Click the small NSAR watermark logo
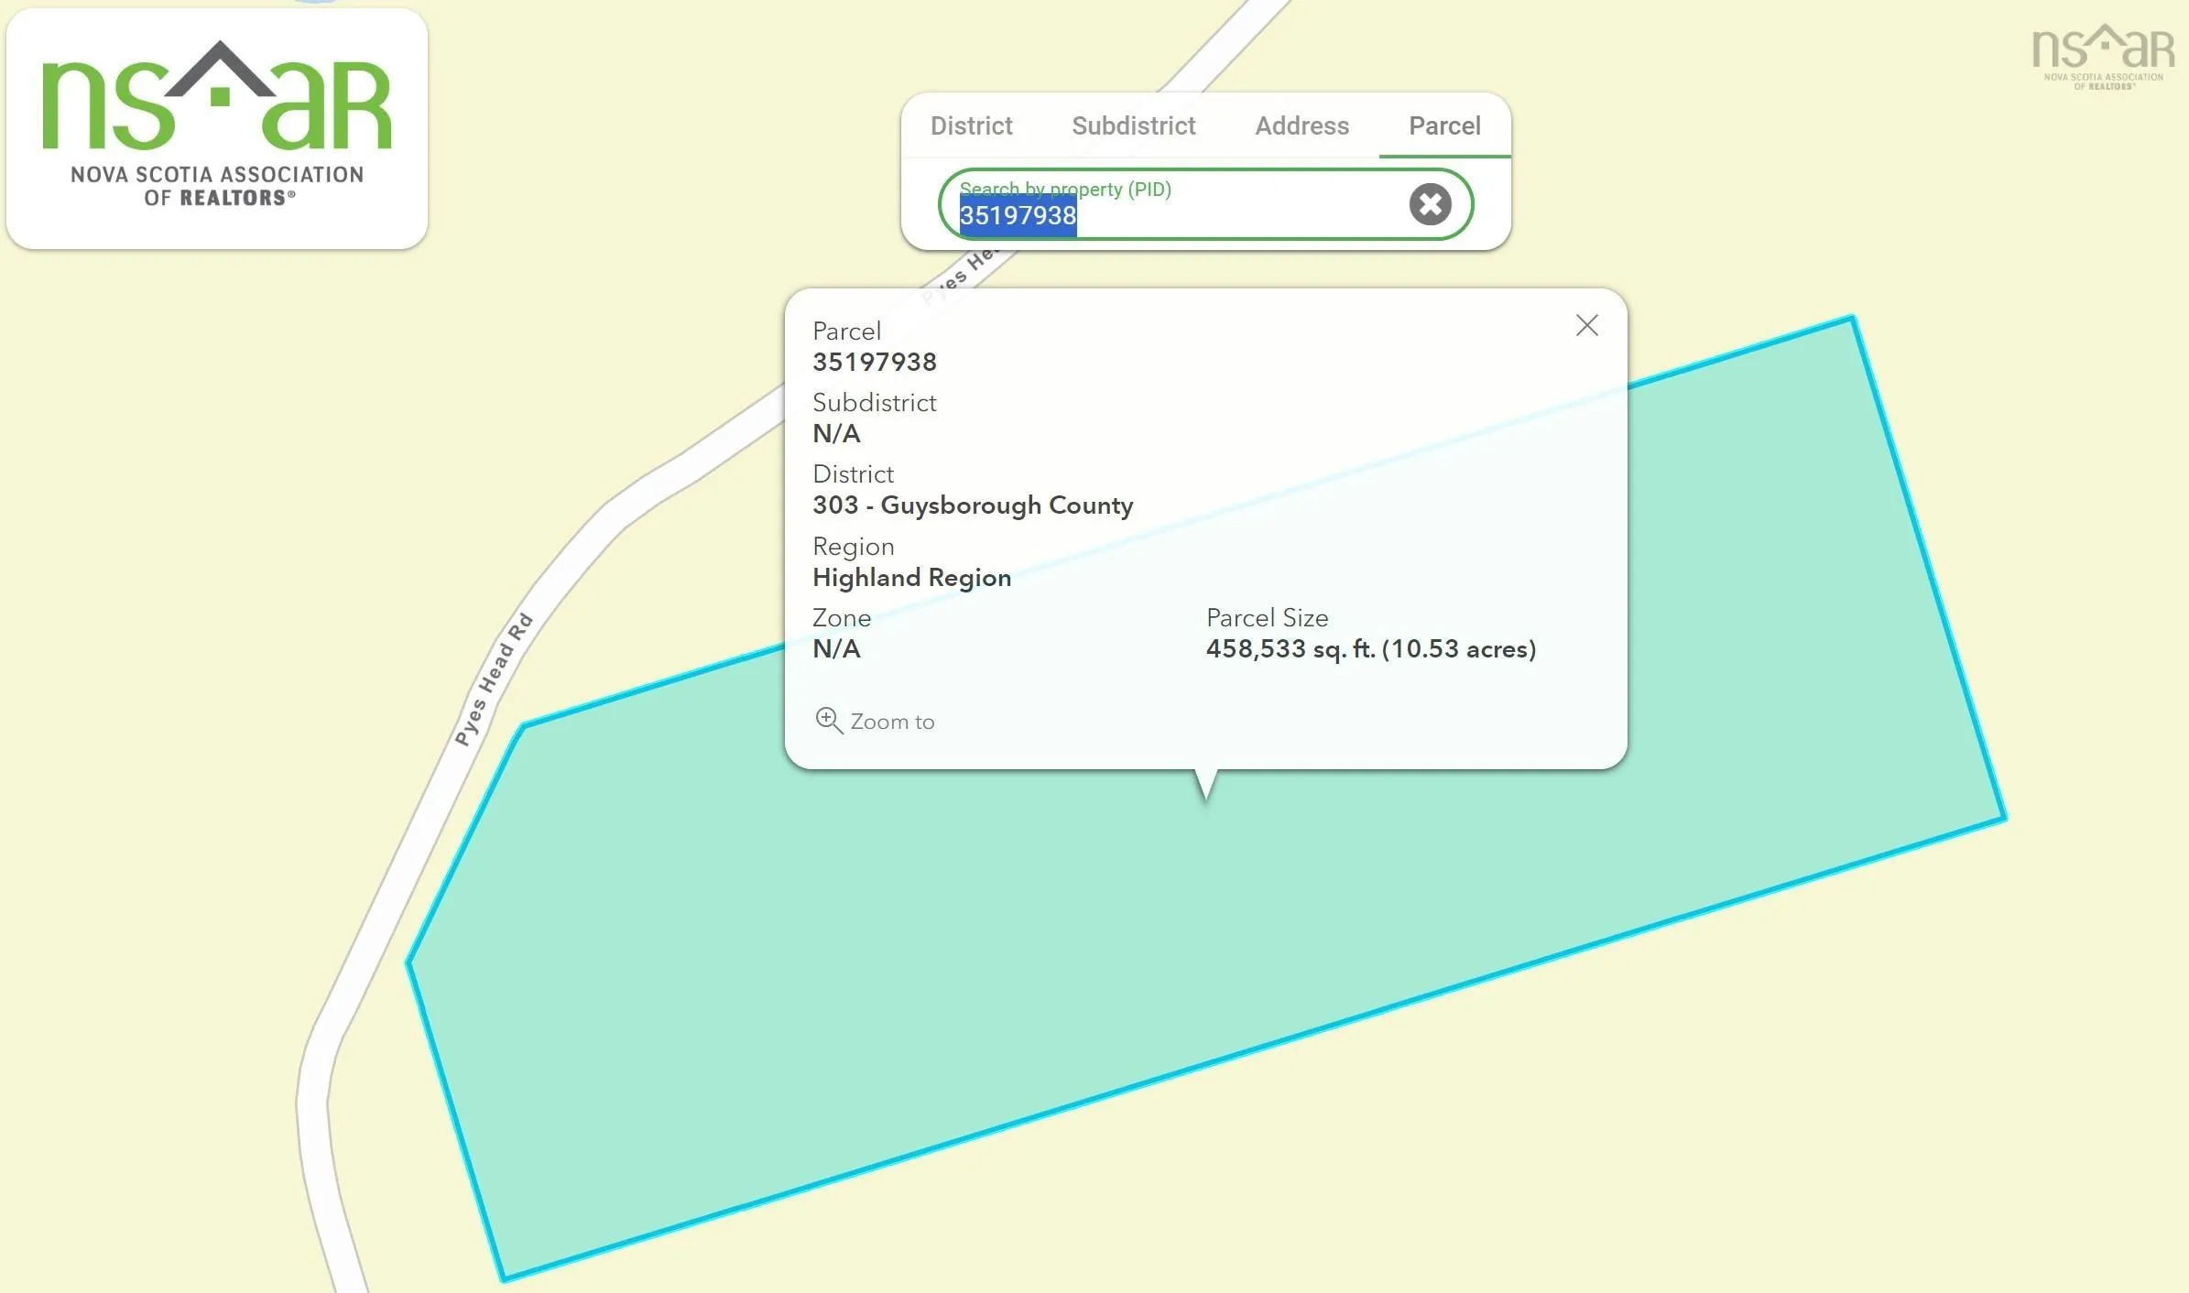The width and height of the screenshot is (2189, 1293). [2103, 57]
